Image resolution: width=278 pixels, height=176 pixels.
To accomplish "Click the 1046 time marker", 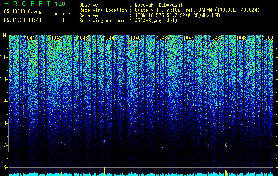I will [162, 38].
